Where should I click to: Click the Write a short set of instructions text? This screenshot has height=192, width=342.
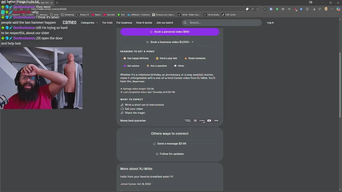(x=144, y=105)
